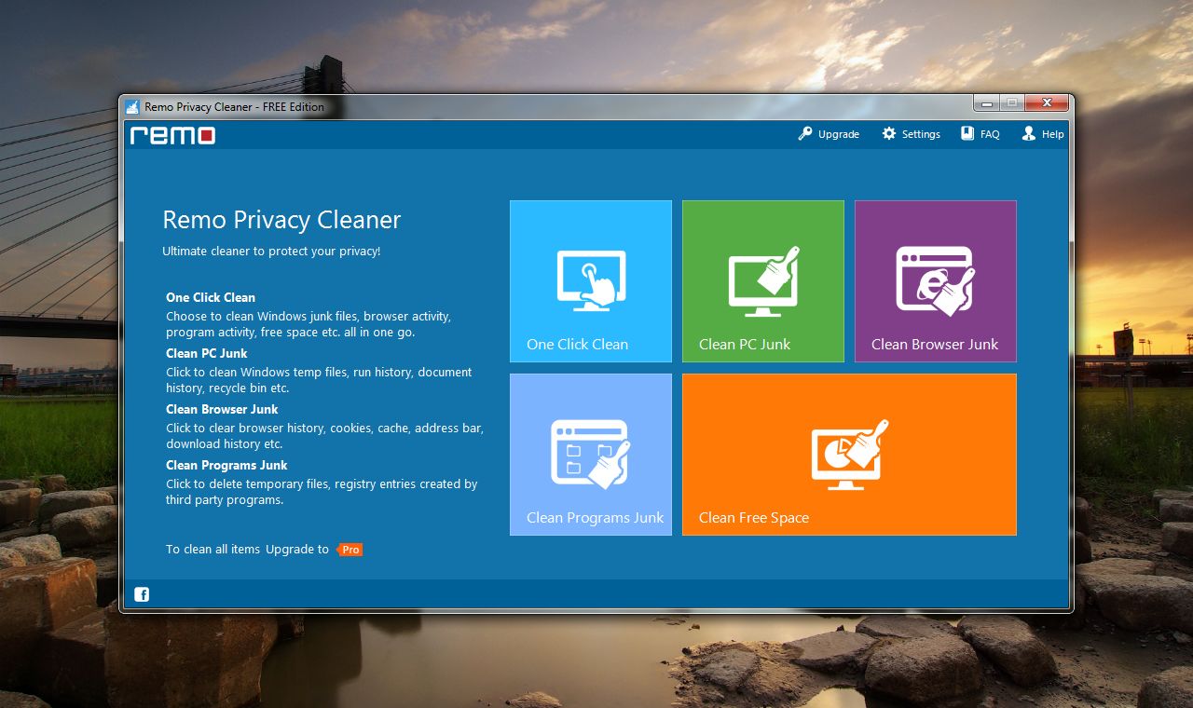Click the Upgrade key icon

tap(805, 134)
